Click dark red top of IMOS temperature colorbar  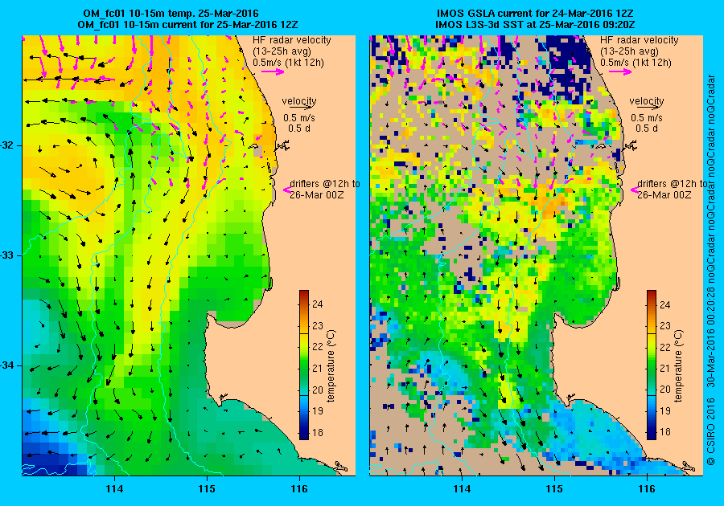click(652, 293)
